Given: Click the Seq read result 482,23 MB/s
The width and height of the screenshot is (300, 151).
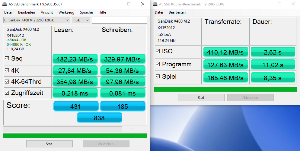Looking at the screenshot, I should click(75, 59).
